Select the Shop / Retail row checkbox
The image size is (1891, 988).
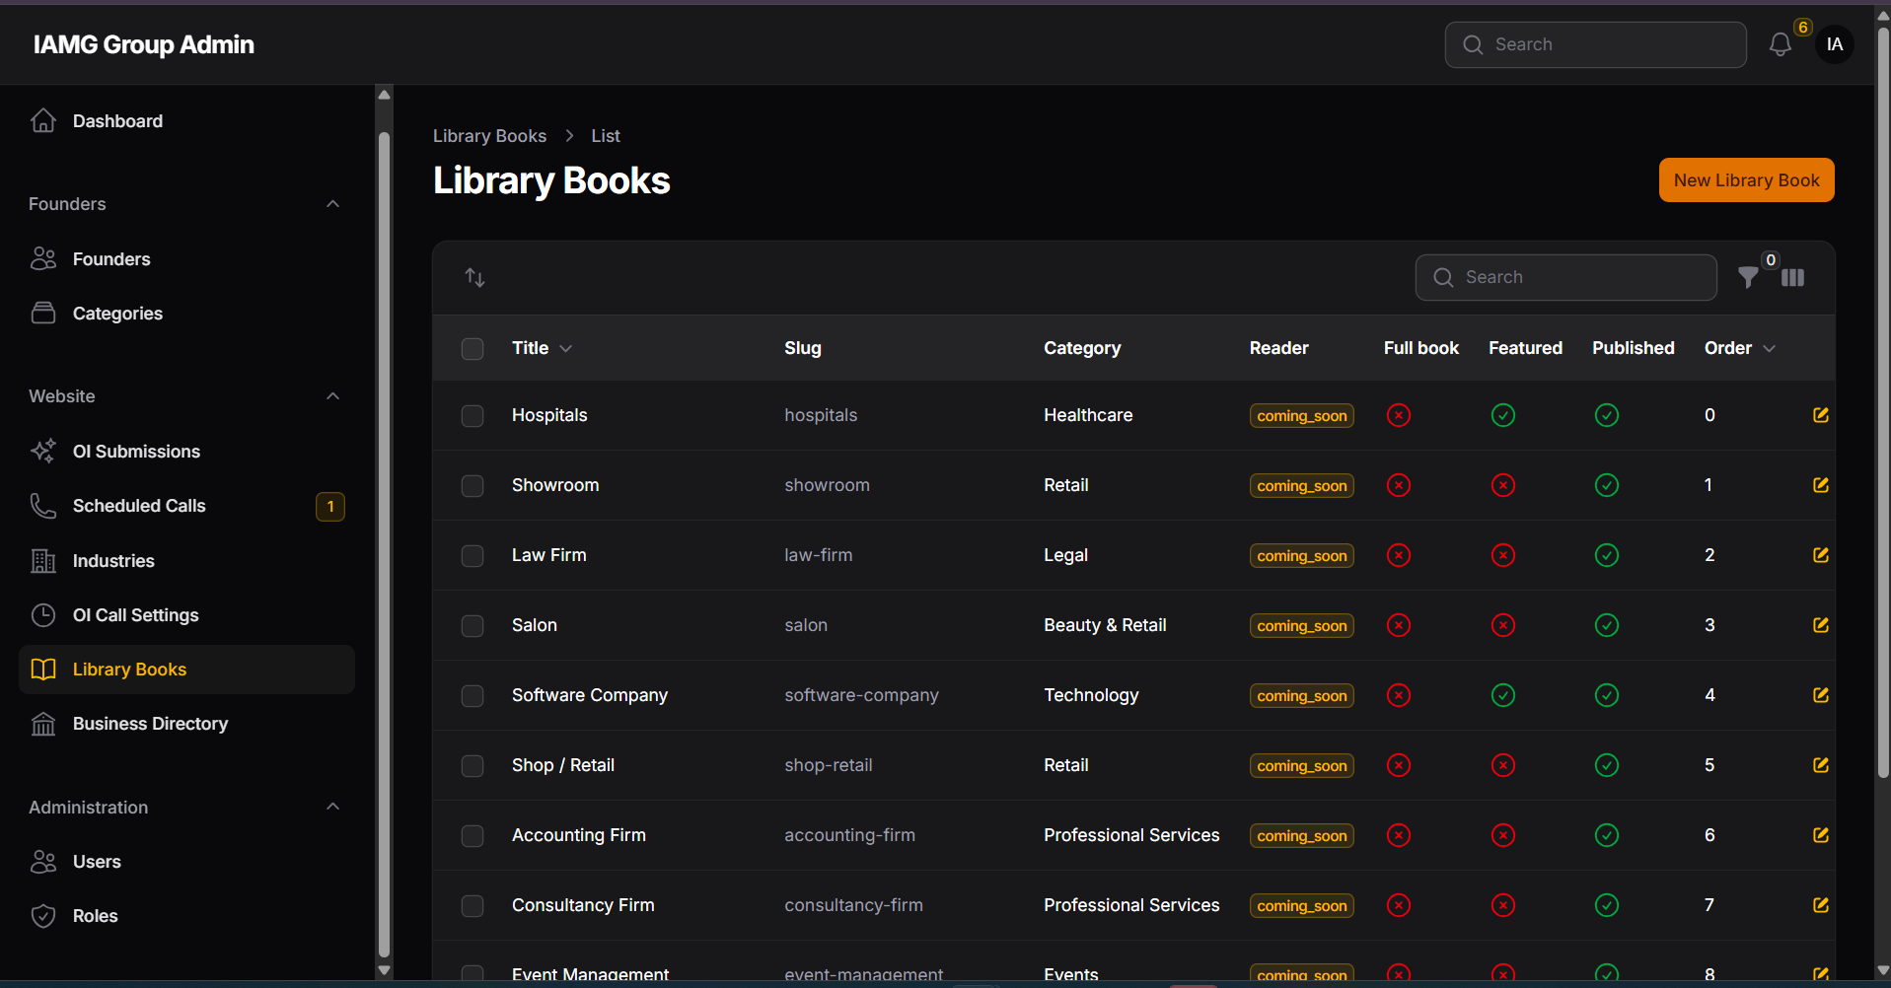[473, 766]
